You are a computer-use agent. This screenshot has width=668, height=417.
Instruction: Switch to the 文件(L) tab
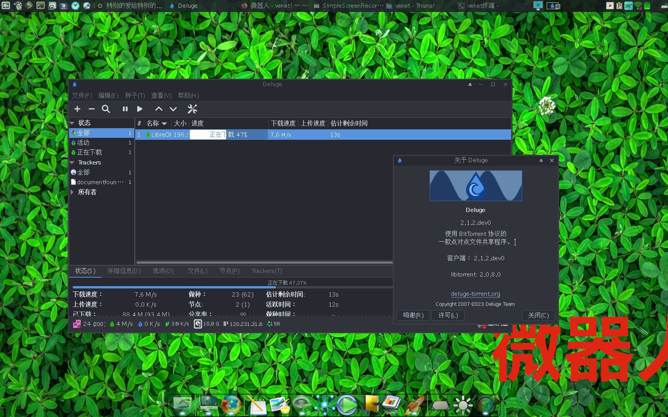[198, 271]
